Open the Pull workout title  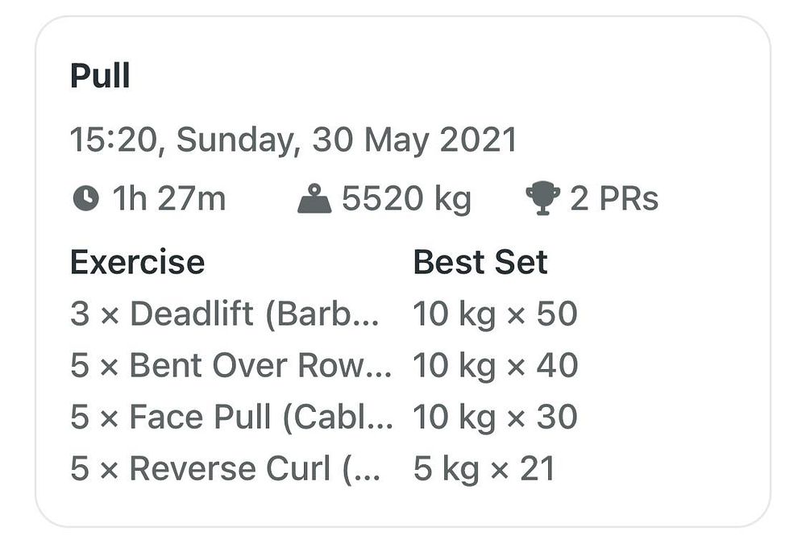click(x=100, y=76)
